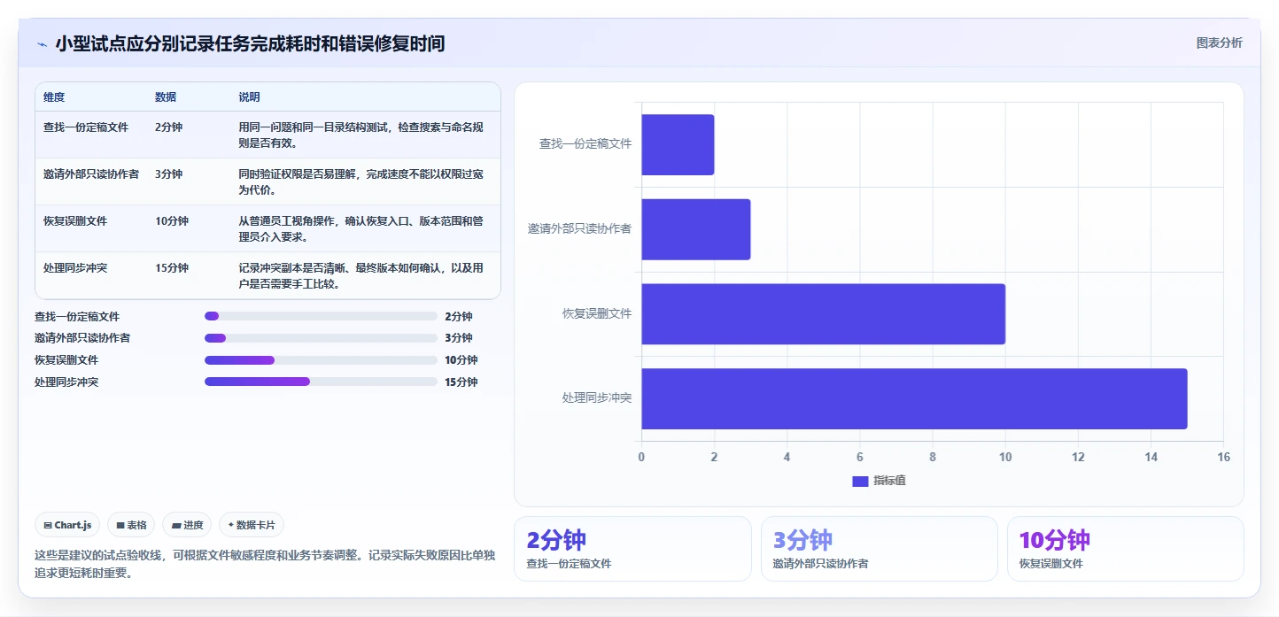Click the chart bar for 处理同步冲突
Viewport: 1279px width, 617px height.
tap(914, 398)
